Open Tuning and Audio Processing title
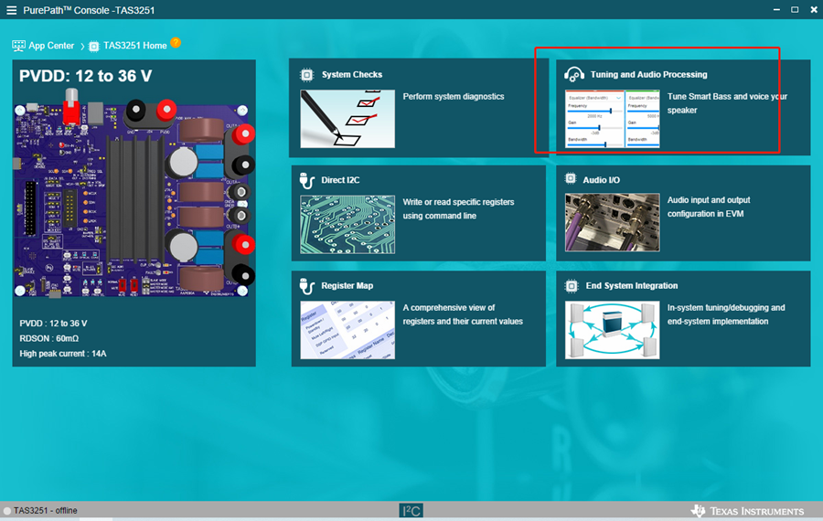This screenshot has height=521, width=823. coord(648,75)
